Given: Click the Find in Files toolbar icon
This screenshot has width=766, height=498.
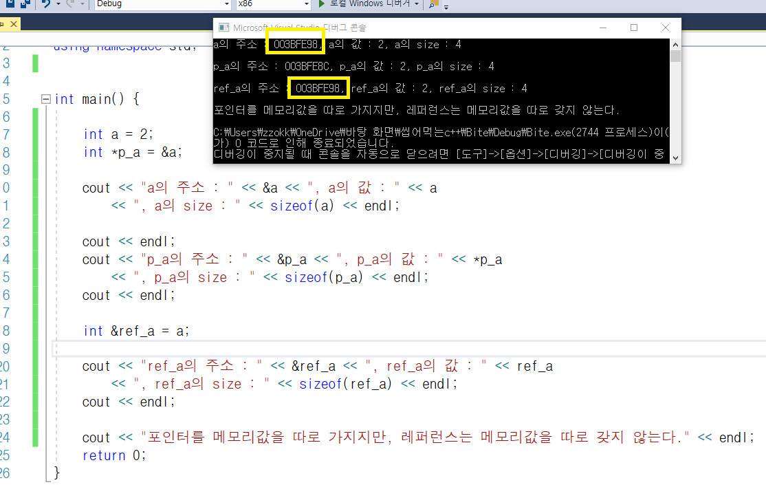Looking at the screenshot, I should coord(433,4).
